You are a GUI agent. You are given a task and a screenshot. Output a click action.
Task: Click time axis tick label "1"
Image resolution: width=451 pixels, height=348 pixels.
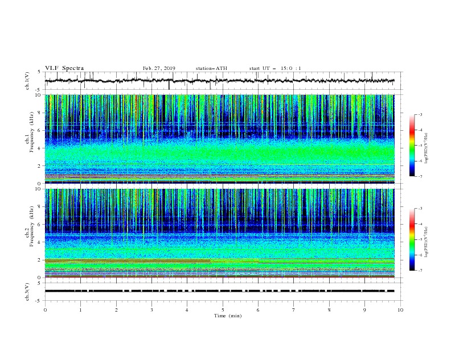pos(80,310)
